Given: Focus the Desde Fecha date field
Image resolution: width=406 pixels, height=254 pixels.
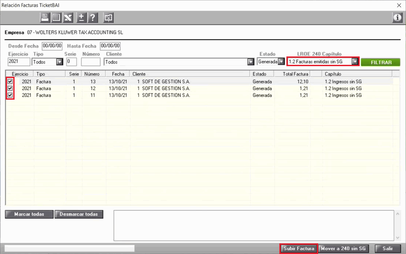Looking at the screenshot, I should [52, 46].
